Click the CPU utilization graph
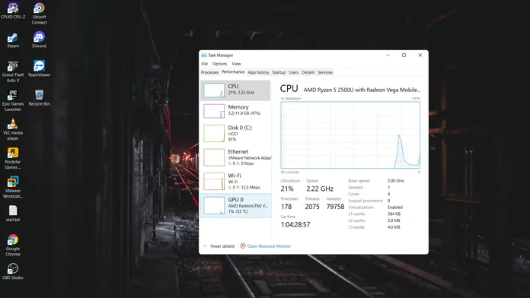 [350, 135]
